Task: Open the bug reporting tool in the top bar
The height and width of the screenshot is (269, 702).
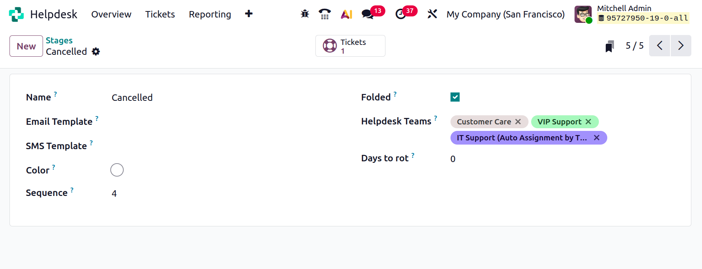Action: [304, 14]
